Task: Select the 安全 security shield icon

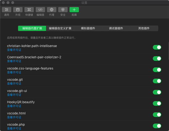Action: [63, 10]
